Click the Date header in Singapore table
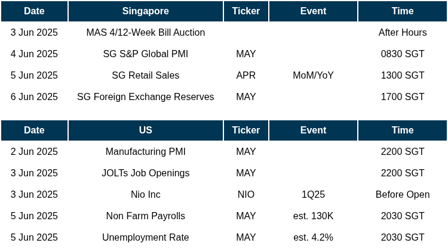The image size is (448, 249). (x=34, y=11)
